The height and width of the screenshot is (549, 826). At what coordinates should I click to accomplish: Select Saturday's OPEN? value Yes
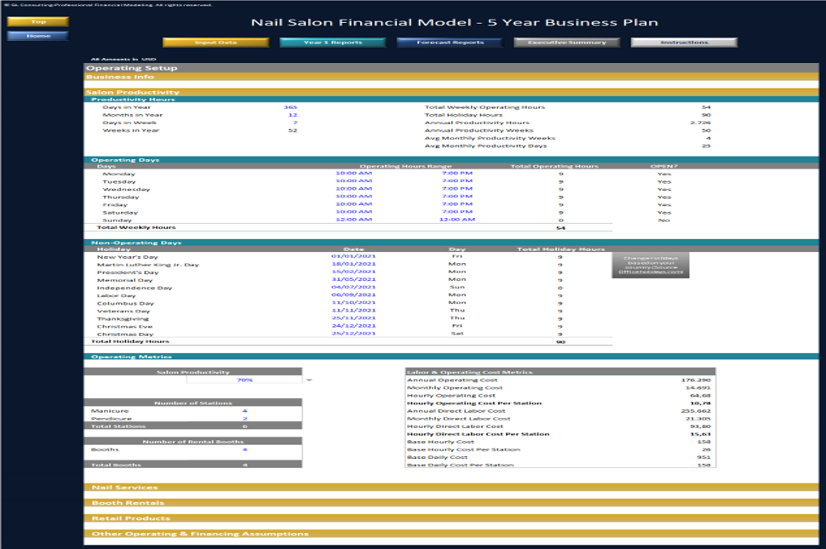[x=664, y=213]
